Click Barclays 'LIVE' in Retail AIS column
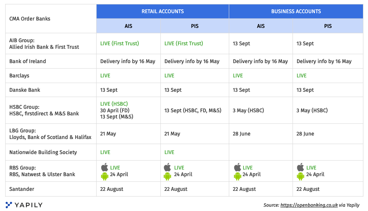The height and width of the screenshot is (211, 368). [x=105, y=76]
